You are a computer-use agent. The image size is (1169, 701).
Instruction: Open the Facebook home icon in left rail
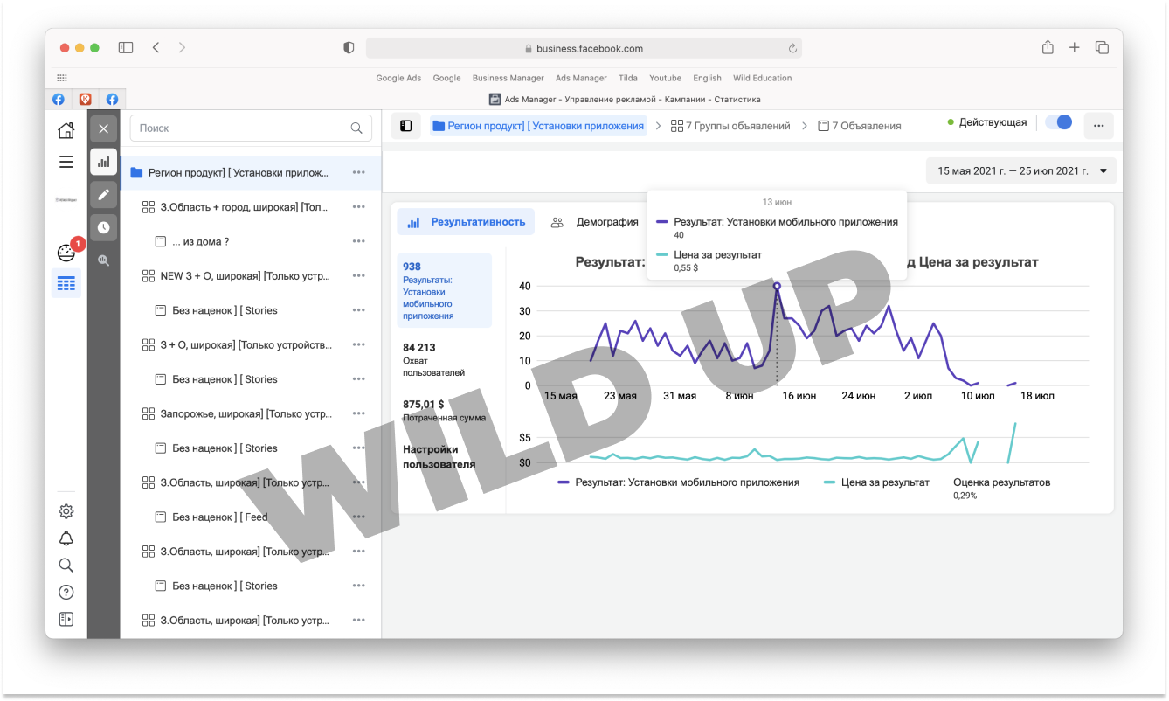pos(66,131)
